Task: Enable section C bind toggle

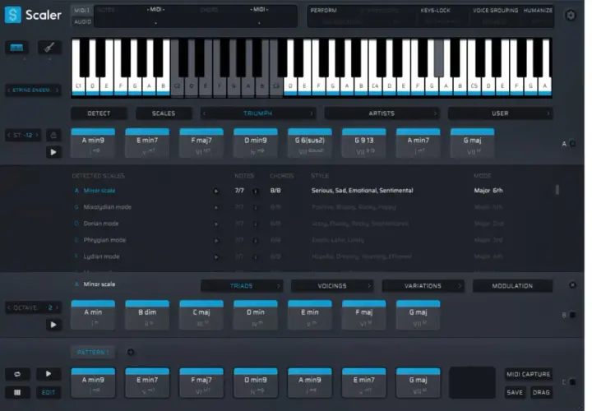Action: pos(573,382)
